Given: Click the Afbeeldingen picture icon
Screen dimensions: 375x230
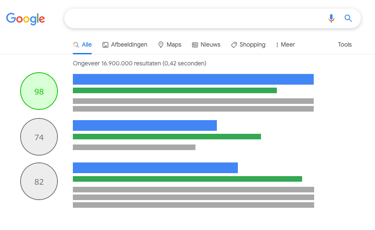Looking at the screenshot, I should pyautogui.click(x=105, y=45).
